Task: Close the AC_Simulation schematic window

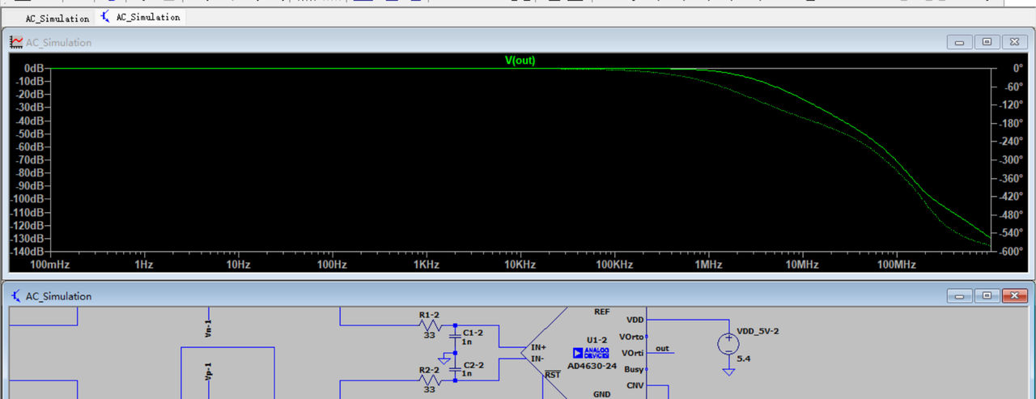Action: point(1014,296)
